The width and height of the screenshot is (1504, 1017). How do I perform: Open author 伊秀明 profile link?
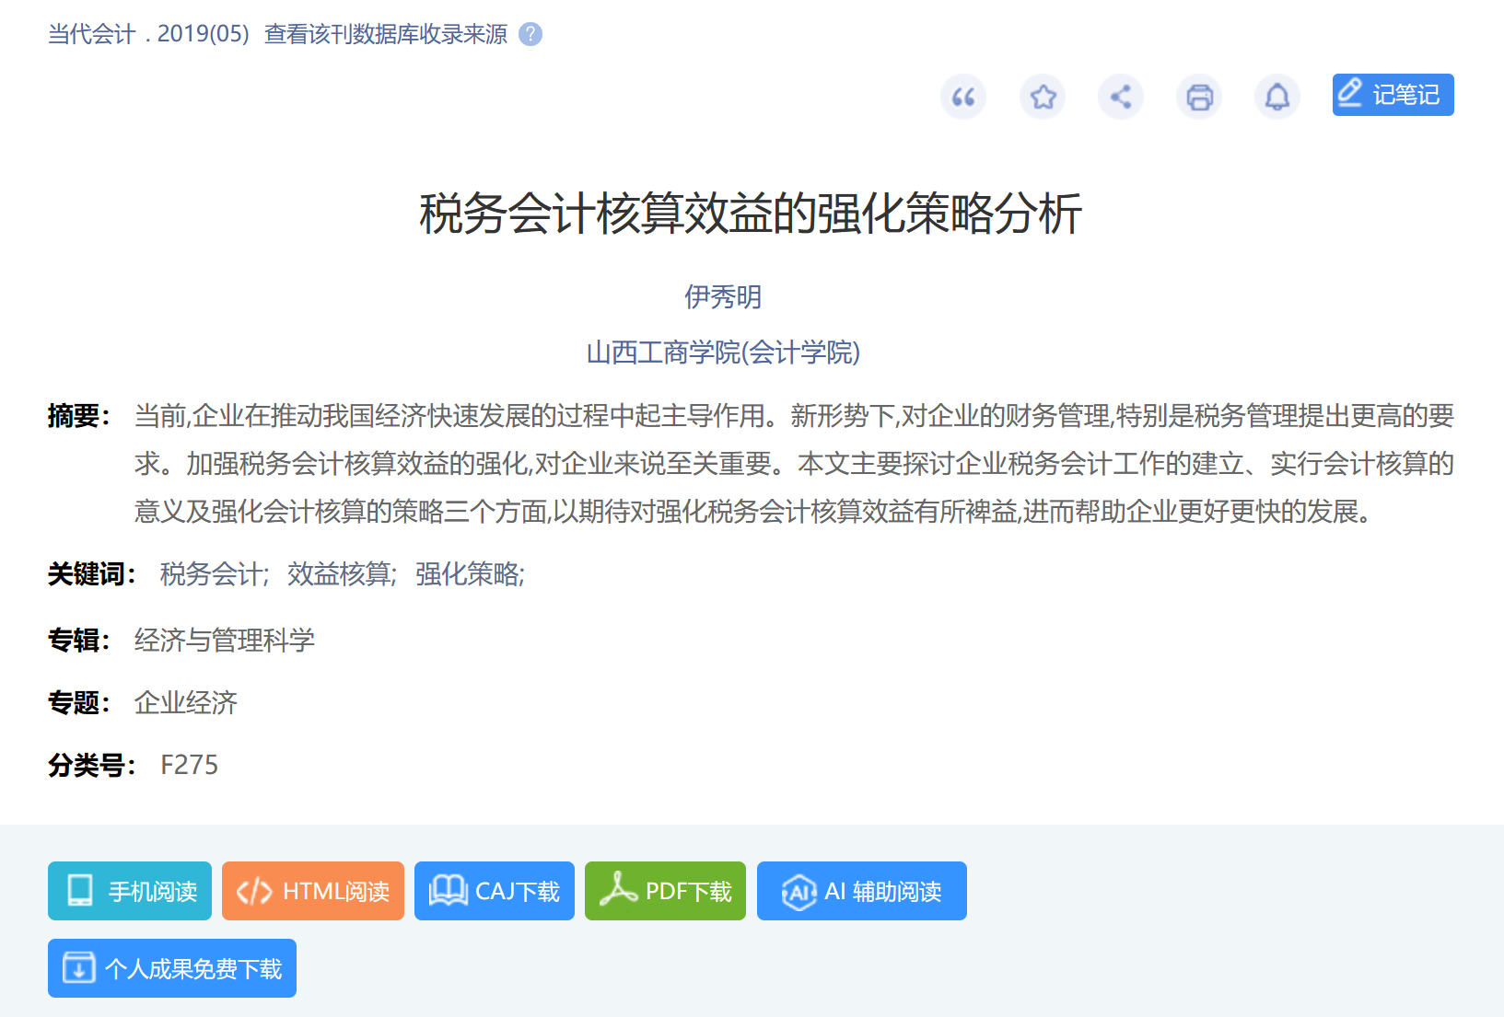[x=723, y=297]
